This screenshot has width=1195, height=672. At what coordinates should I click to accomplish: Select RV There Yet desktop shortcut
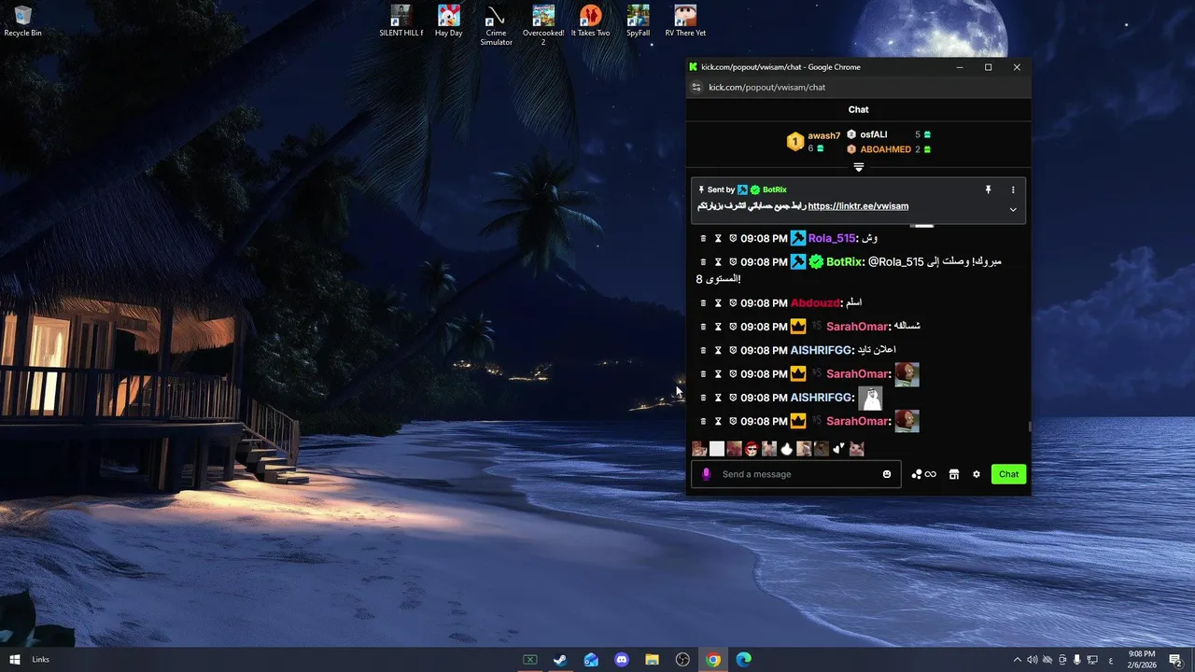tap(685, 21)
